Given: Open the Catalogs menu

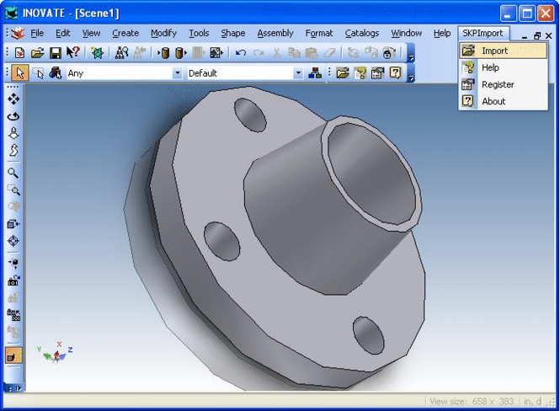Looking at the screenshot, I should click(362, 33).
